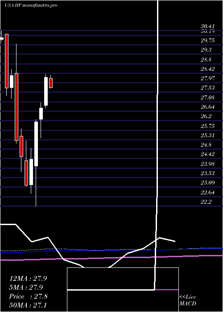Click the 23.98 price axis label
Viewport: 223px width, 312px height.
click(x=208, y=164)
